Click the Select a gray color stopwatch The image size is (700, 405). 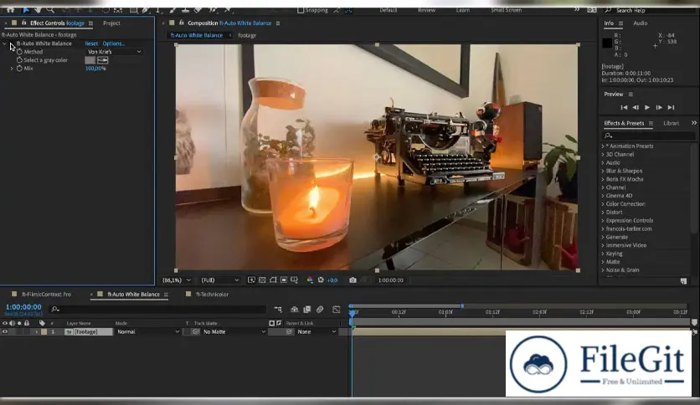coord(19,59)
